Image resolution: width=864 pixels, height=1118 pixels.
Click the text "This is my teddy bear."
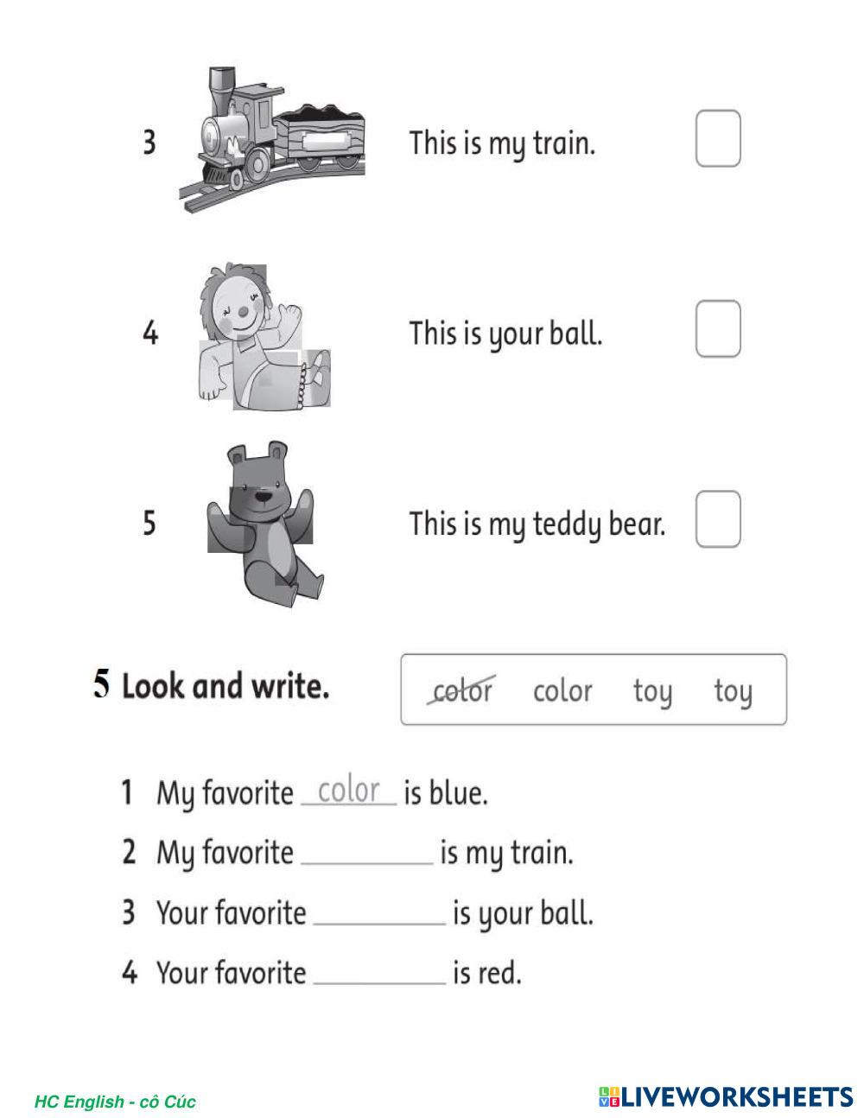[x=537, y=524]
